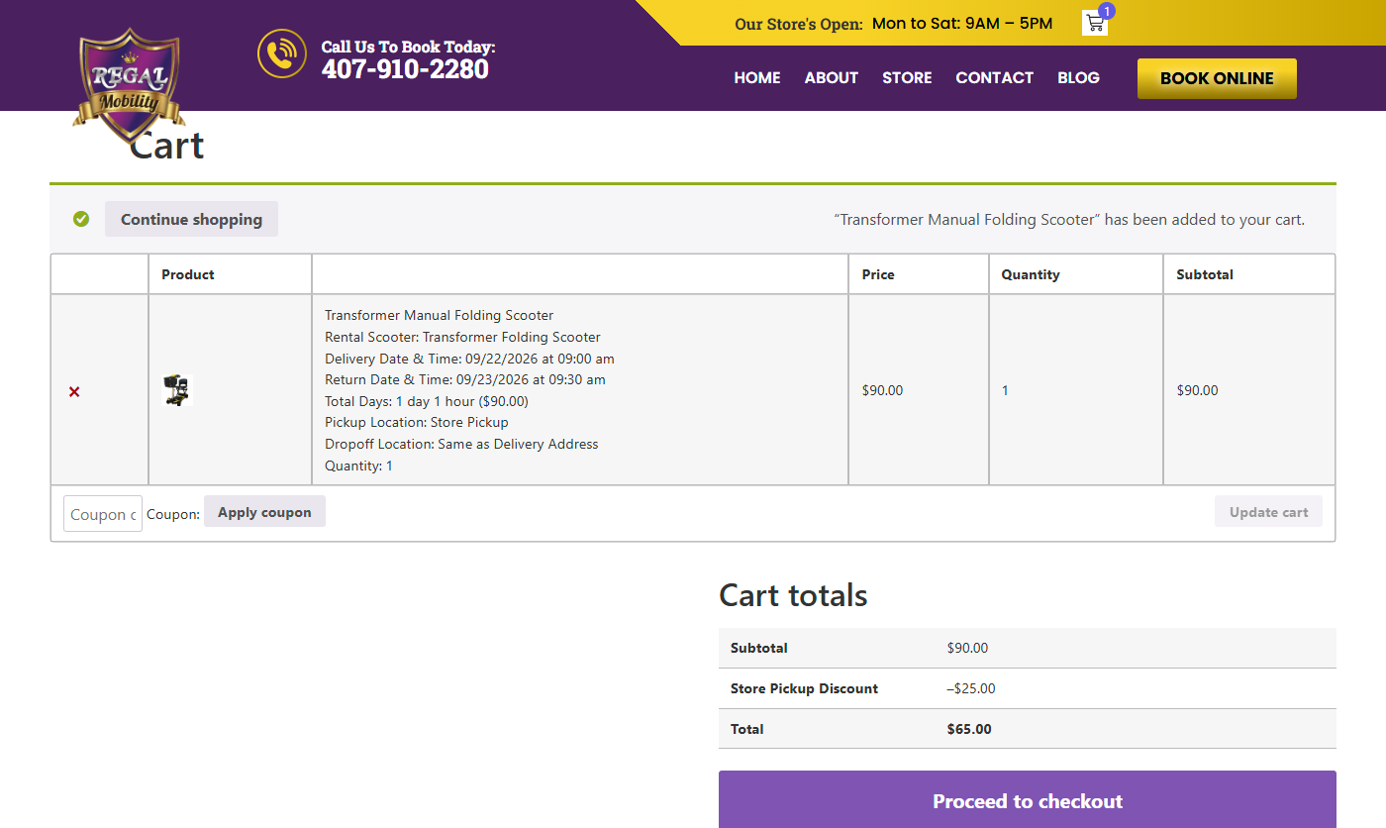
Task: Click Rental Scooter: Transformer Folding Scooter line
Action: point(462,337)
